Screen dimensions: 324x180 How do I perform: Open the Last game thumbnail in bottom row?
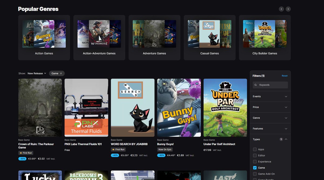[x=225, y=175]
